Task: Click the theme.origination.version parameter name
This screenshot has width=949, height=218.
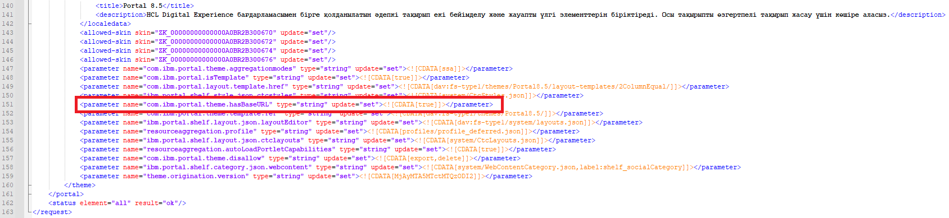Action: [x=196, y=176]
